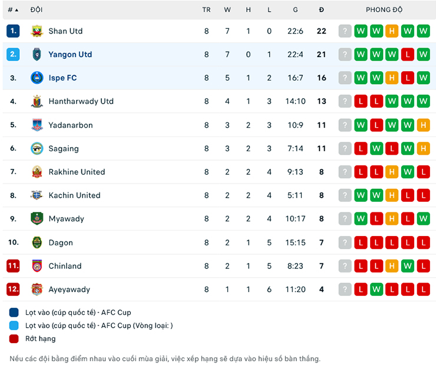The width and height of the screenshot is (436, 366).
Task: Click the Yangon Utd team crest icon
Action: (x=37, y=55)
